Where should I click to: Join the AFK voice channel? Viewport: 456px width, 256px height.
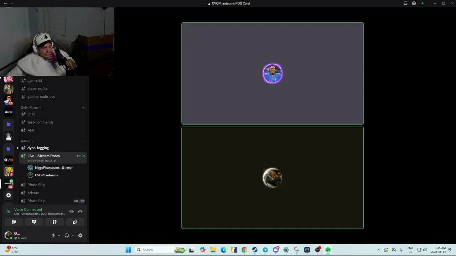pos(53,130)
